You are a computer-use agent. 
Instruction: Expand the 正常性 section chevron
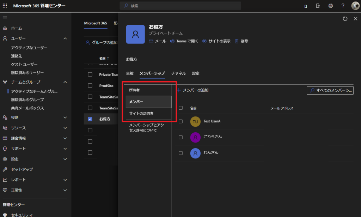65,190
